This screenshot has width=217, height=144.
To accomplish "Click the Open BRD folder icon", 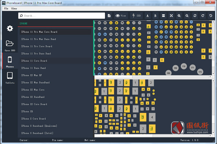I will [10, 44].
